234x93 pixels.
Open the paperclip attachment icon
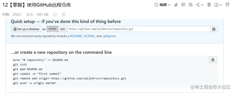tap(176, 5)
